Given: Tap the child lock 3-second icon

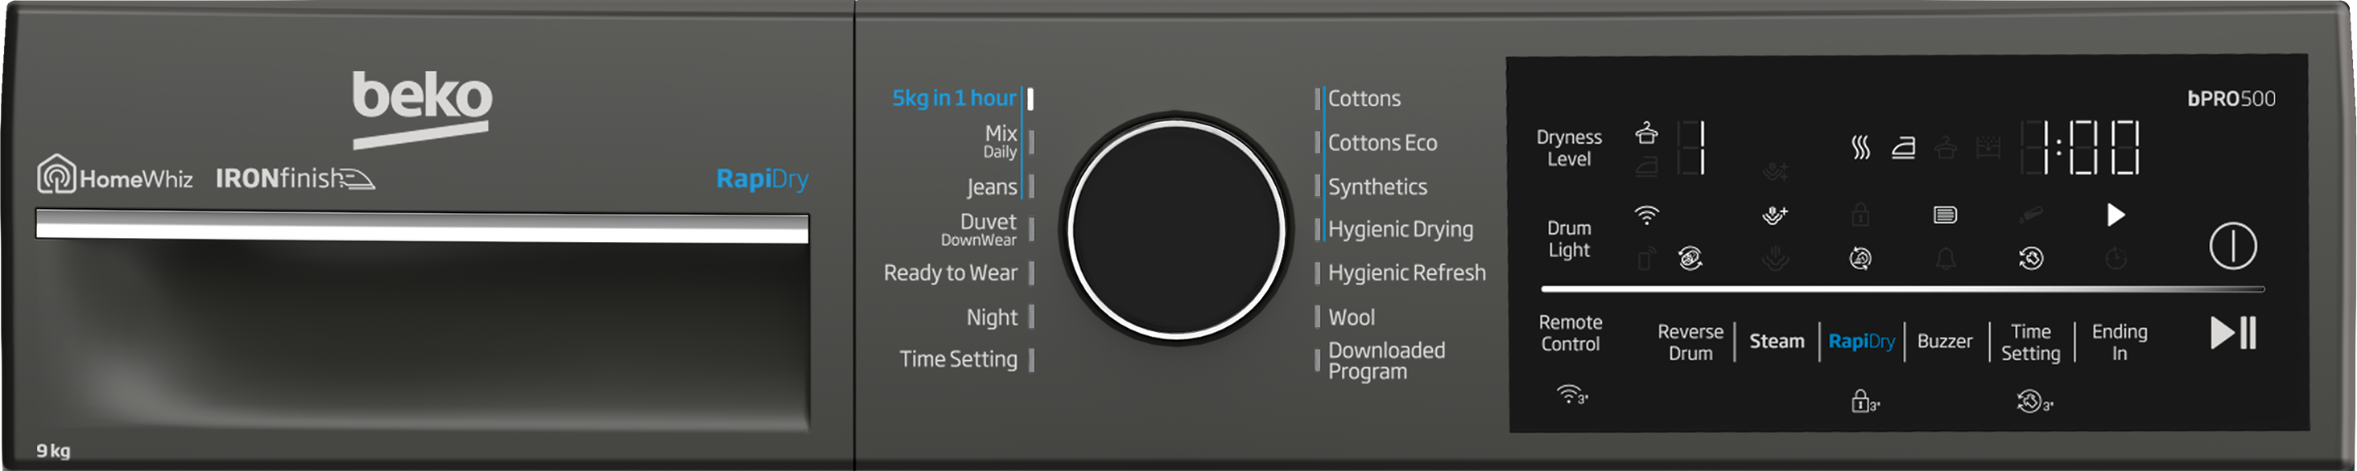Looking at the screenshot, I should [1864, 402].
